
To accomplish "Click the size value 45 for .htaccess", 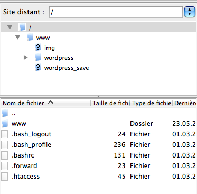I will click(121, 177).
